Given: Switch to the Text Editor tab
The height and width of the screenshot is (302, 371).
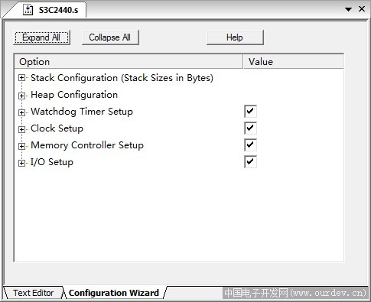Looking at the screenshot, I should click(34, 293).
